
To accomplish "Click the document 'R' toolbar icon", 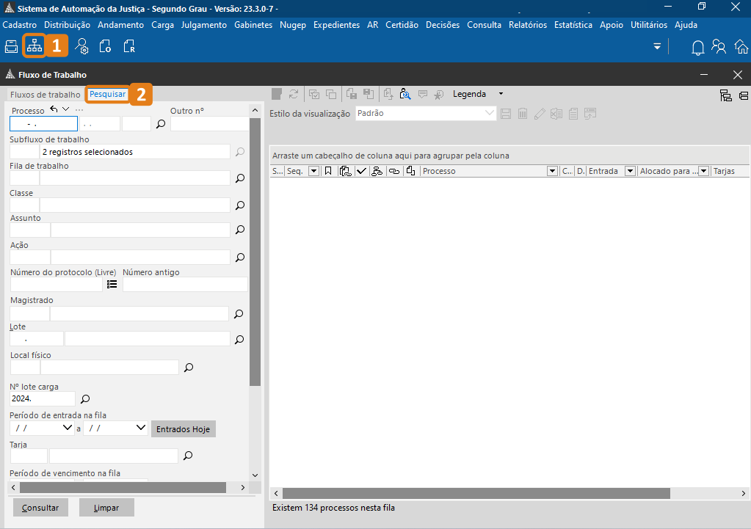I will click(129, 46).
